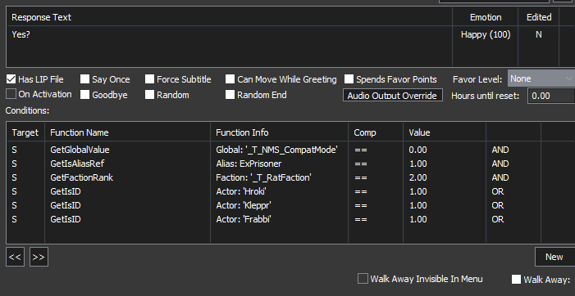The width and height of the screenshot is (575, 296).
Task: Click the Comp column header
Action: (x=376, y=132)
